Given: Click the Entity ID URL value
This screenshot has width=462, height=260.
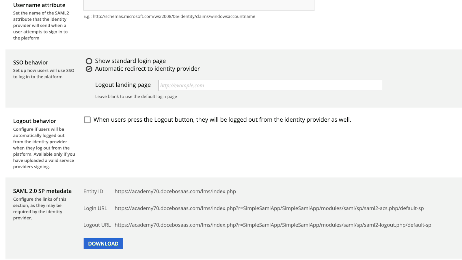Looking at the screenshot, I should [175, 191].
